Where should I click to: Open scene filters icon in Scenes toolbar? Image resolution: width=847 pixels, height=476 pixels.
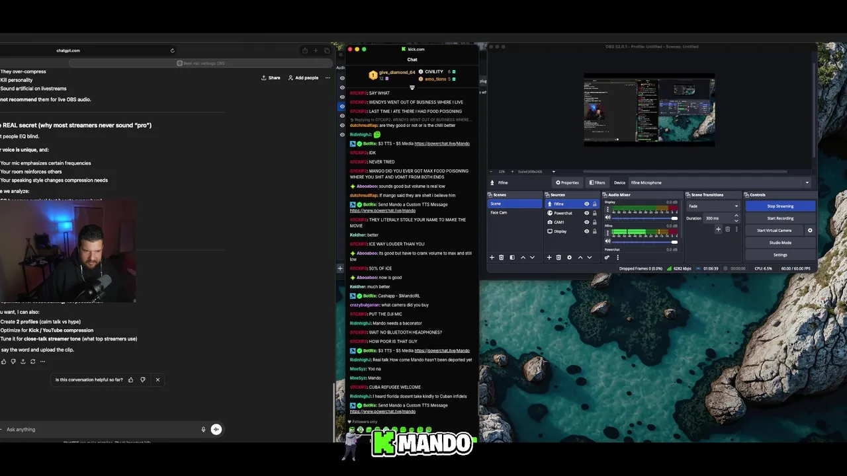pyautogui.click(x=512, y=257)
